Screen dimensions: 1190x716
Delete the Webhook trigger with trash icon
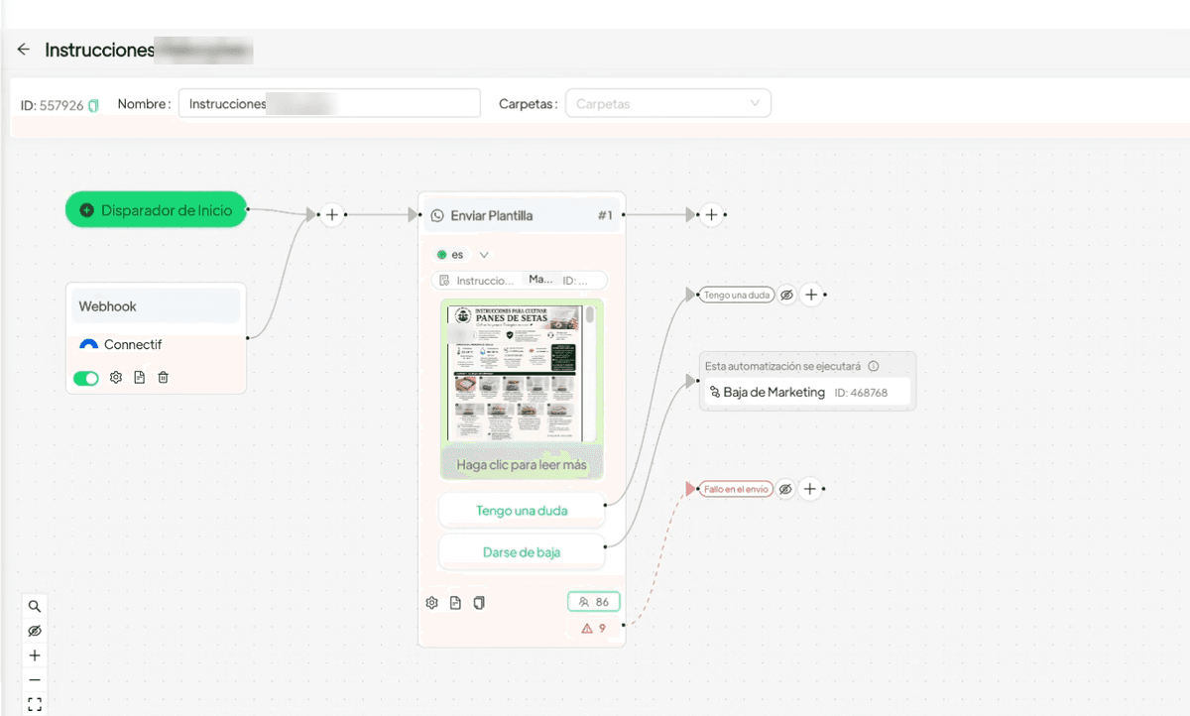click(x=164, y=378)
